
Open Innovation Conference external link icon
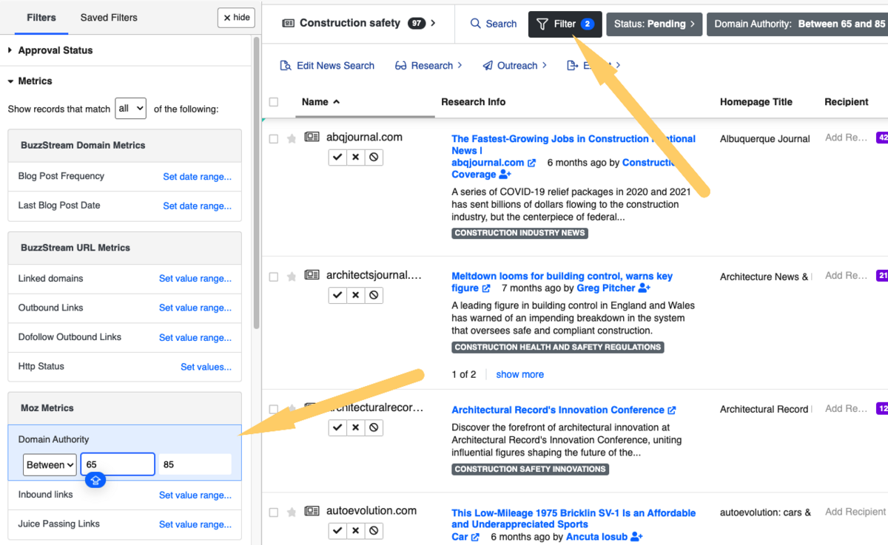coord(671,410)
